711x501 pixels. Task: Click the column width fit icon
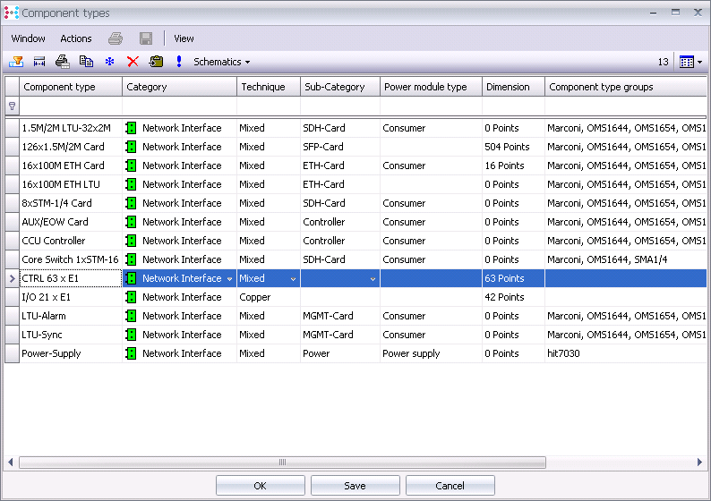point(39,62)
